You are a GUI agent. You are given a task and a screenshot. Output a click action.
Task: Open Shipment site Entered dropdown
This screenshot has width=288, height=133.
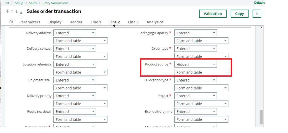coord(75,80)
